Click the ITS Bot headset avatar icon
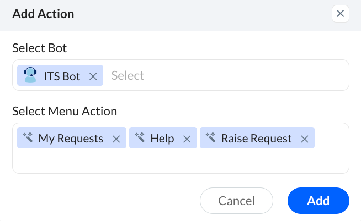Viewport: 361px width, 221px height. point(30,75)
